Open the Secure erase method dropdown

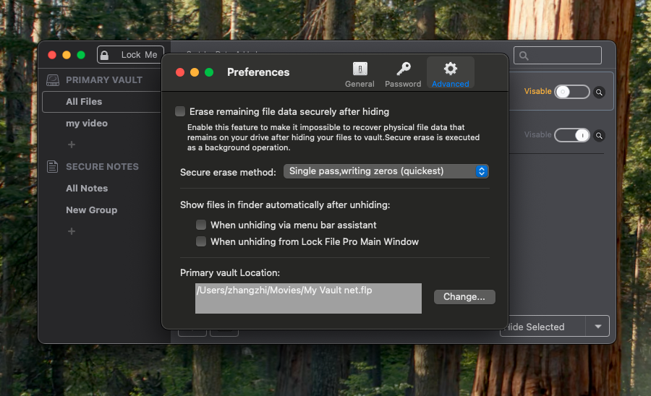tap(386, 171)
